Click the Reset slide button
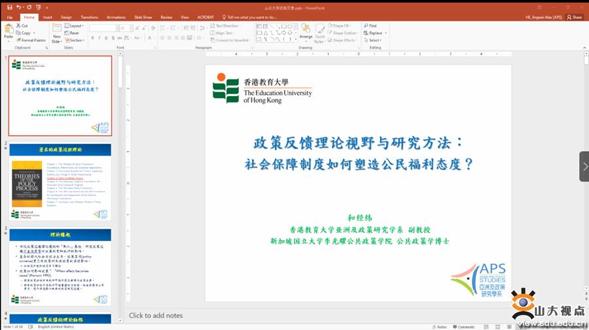This screenshot has height=330, width=589. pyautogui.click(x=72, y=33)
